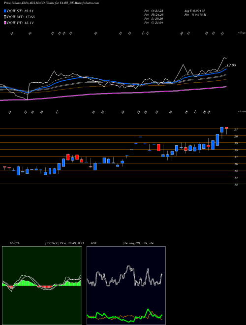Screen dimensions: 246x325
Task: Click the blue DOW ST legend swatch
Action: (5, 11)
